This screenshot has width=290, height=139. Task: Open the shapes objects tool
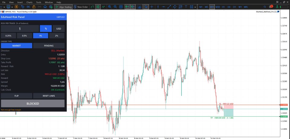pyautogui.click(x=191, y=7)
